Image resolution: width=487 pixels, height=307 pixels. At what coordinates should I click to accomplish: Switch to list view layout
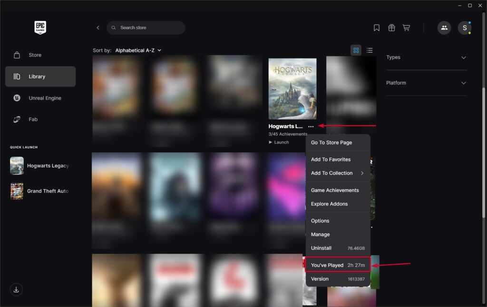click(x=370, y=50)
